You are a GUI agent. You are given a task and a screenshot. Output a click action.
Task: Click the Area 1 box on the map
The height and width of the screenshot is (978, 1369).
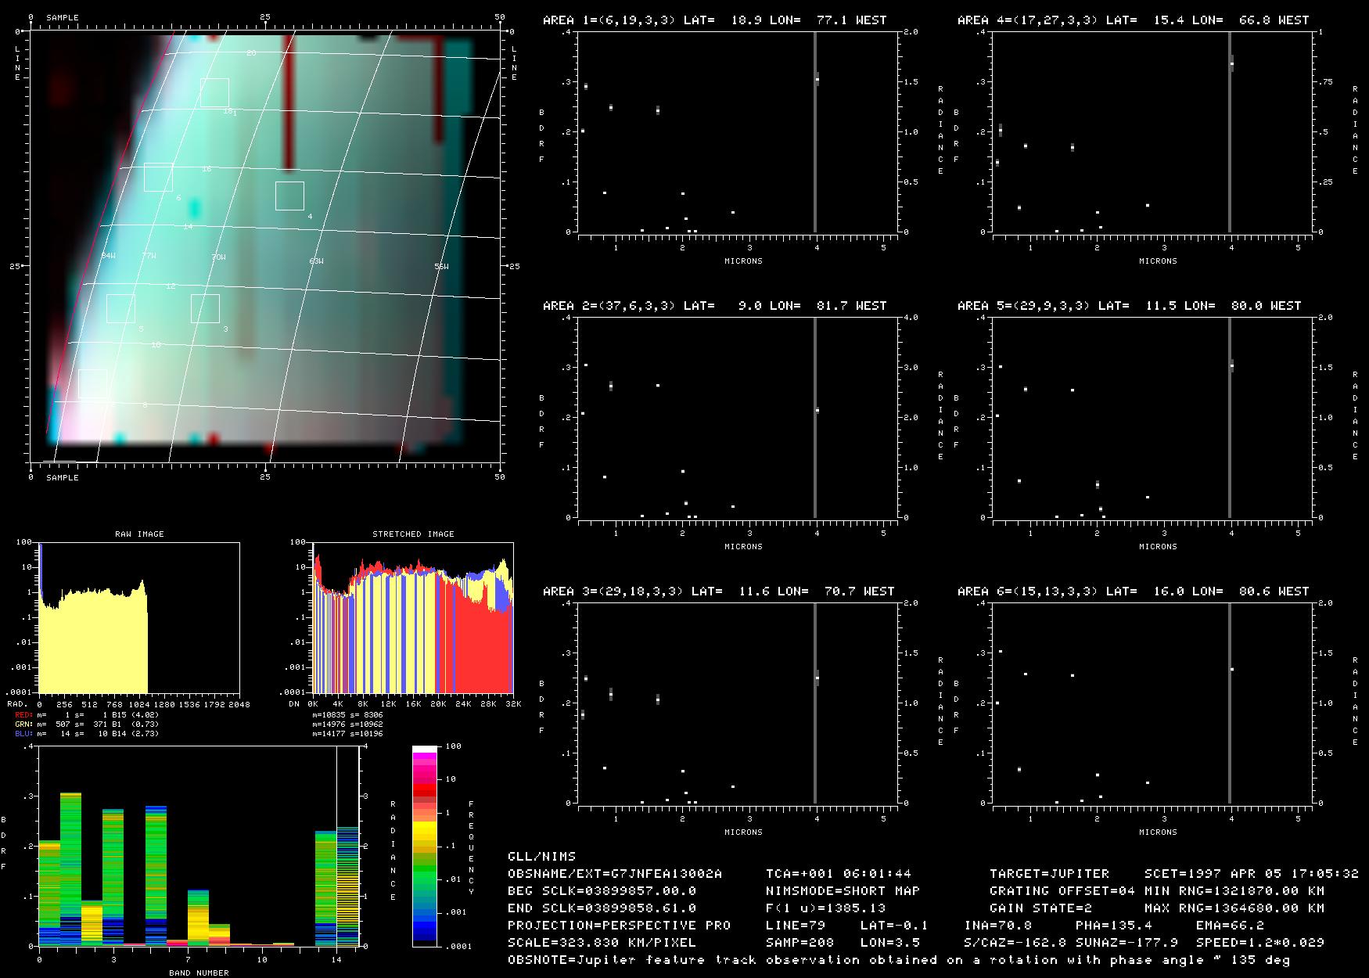(x=214, y=92)
